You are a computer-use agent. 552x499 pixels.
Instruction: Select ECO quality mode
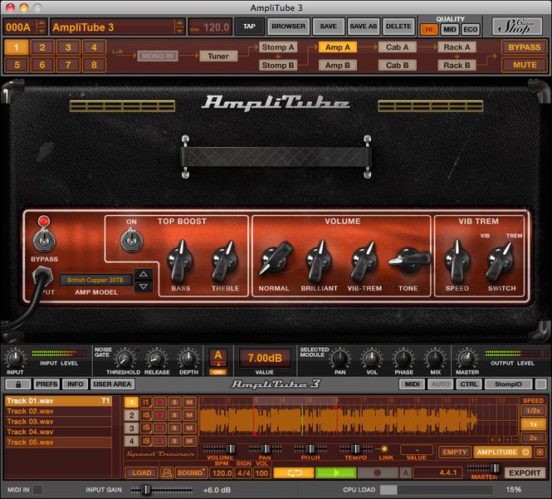[471, 30]
